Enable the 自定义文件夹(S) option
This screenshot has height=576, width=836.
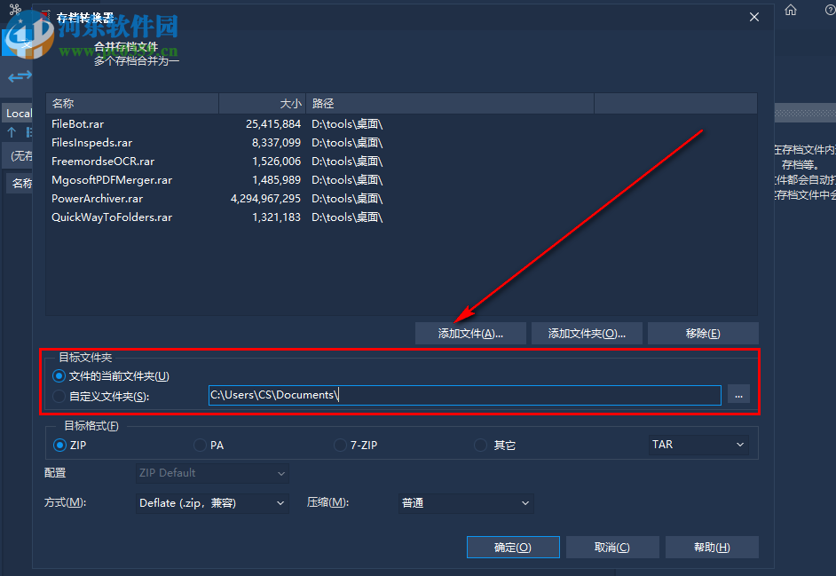coord(58,394)
